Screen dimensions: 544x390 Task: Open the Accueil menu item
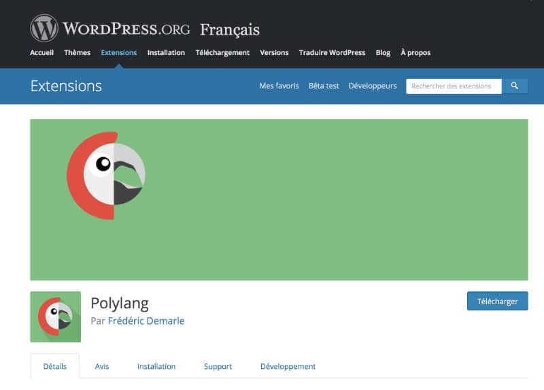pos(41,53)
